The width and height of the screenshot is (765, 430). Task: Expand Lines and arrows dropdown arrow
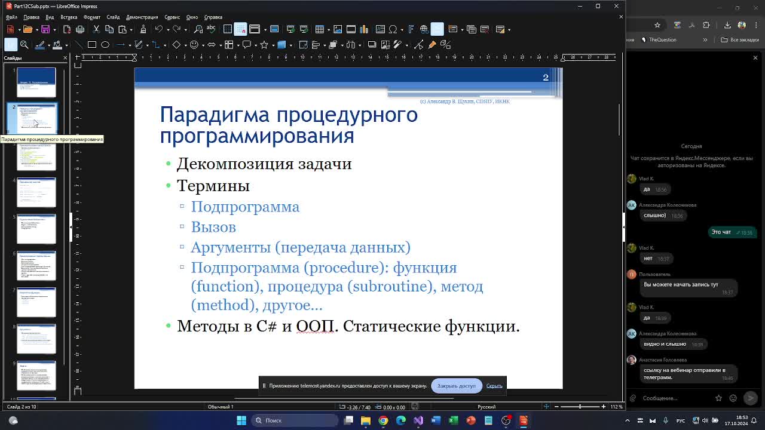click(x=130, y=45)
